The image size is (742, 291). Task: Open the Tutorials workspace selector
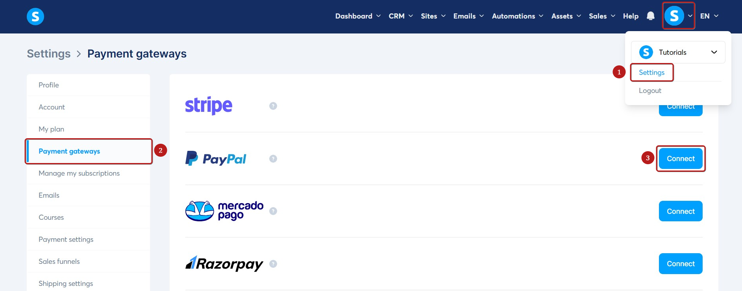click(x=678, y=52)
